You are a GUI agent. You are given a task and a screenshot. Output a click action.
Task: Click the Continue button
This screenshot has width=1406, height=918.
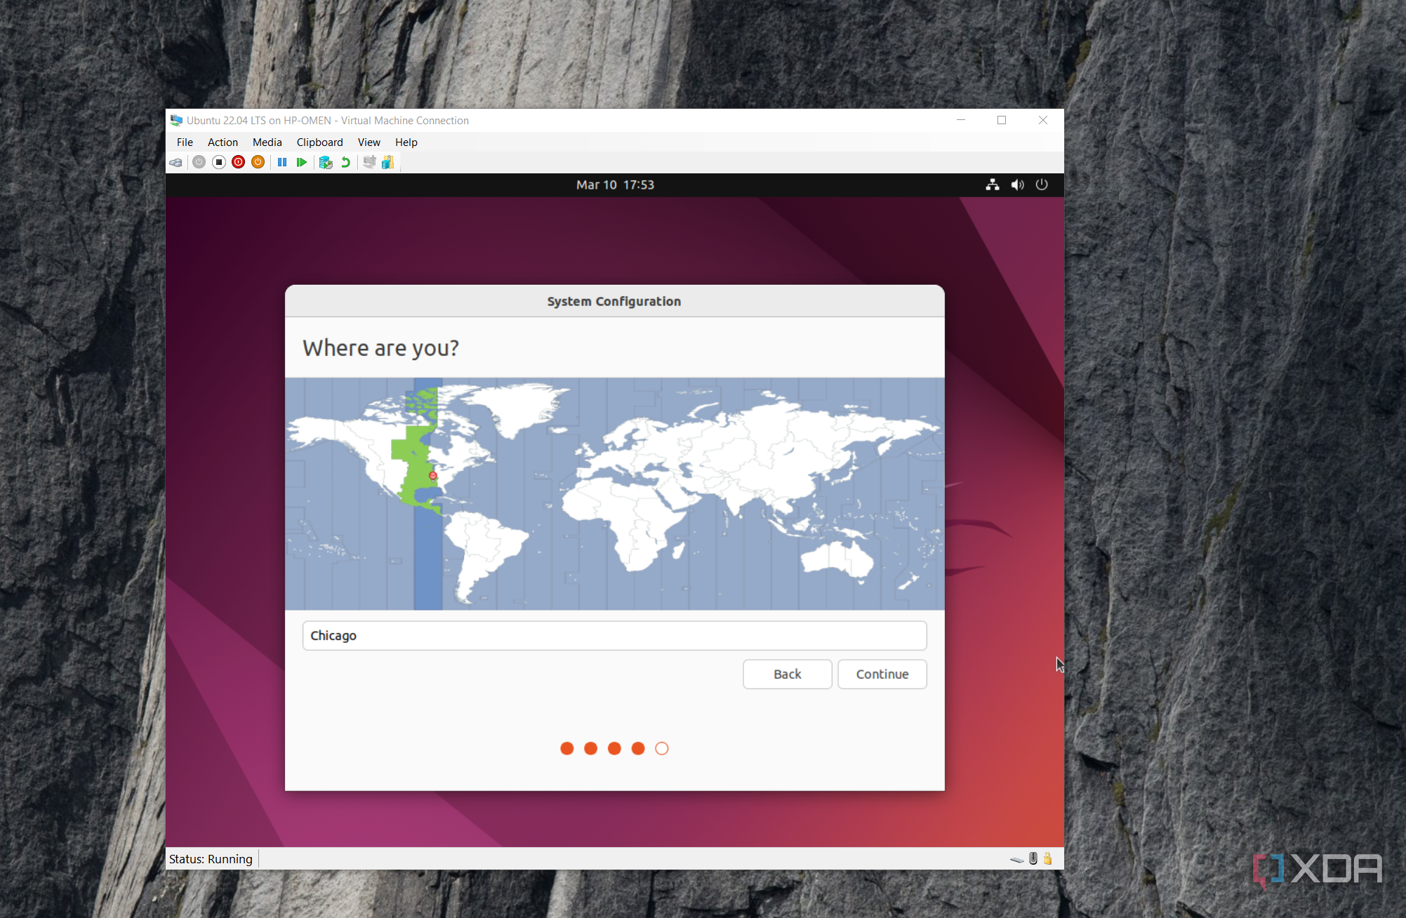882,674
